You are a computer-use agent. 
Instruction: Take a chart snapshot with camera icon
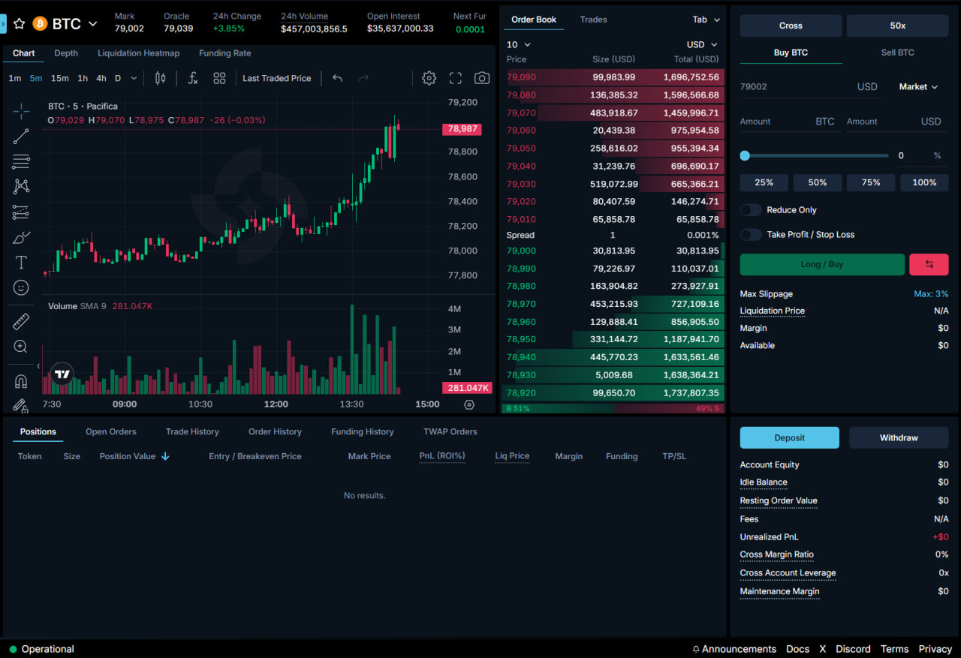[482, 78]
